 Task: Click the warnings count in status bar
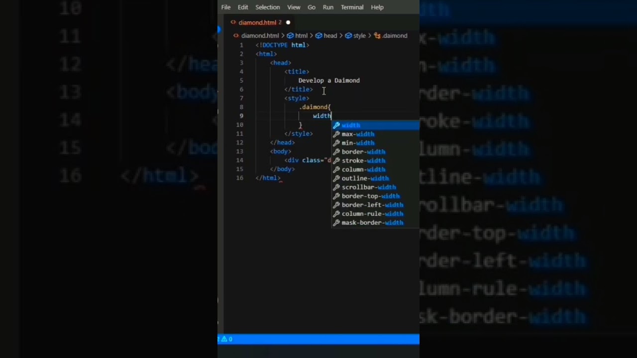click(227, 339)
